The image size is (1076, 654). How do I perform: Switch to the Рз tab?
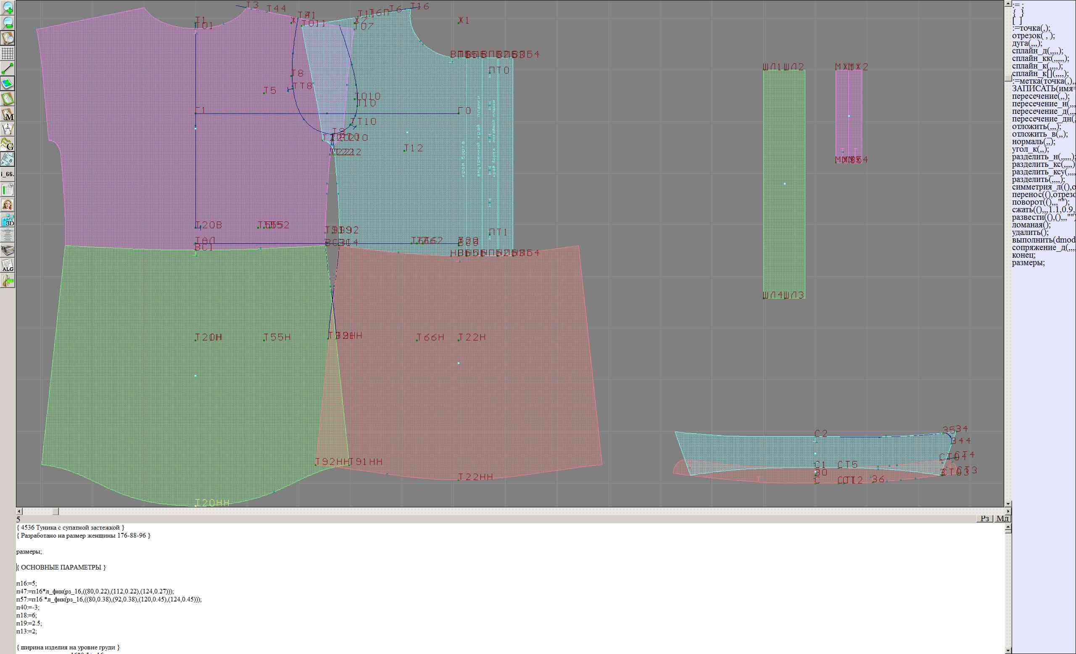[x=985, y=518]
